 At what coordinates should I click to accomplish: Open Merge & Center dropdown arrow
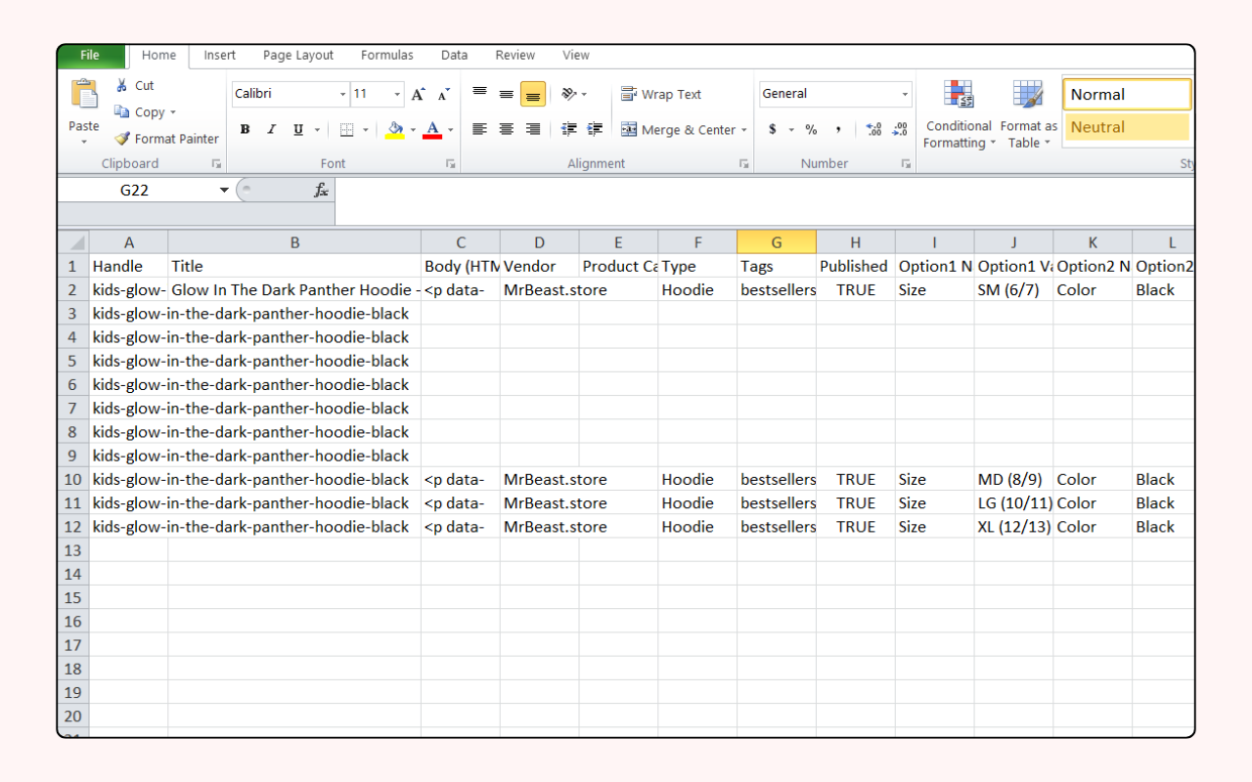(744, 130)
